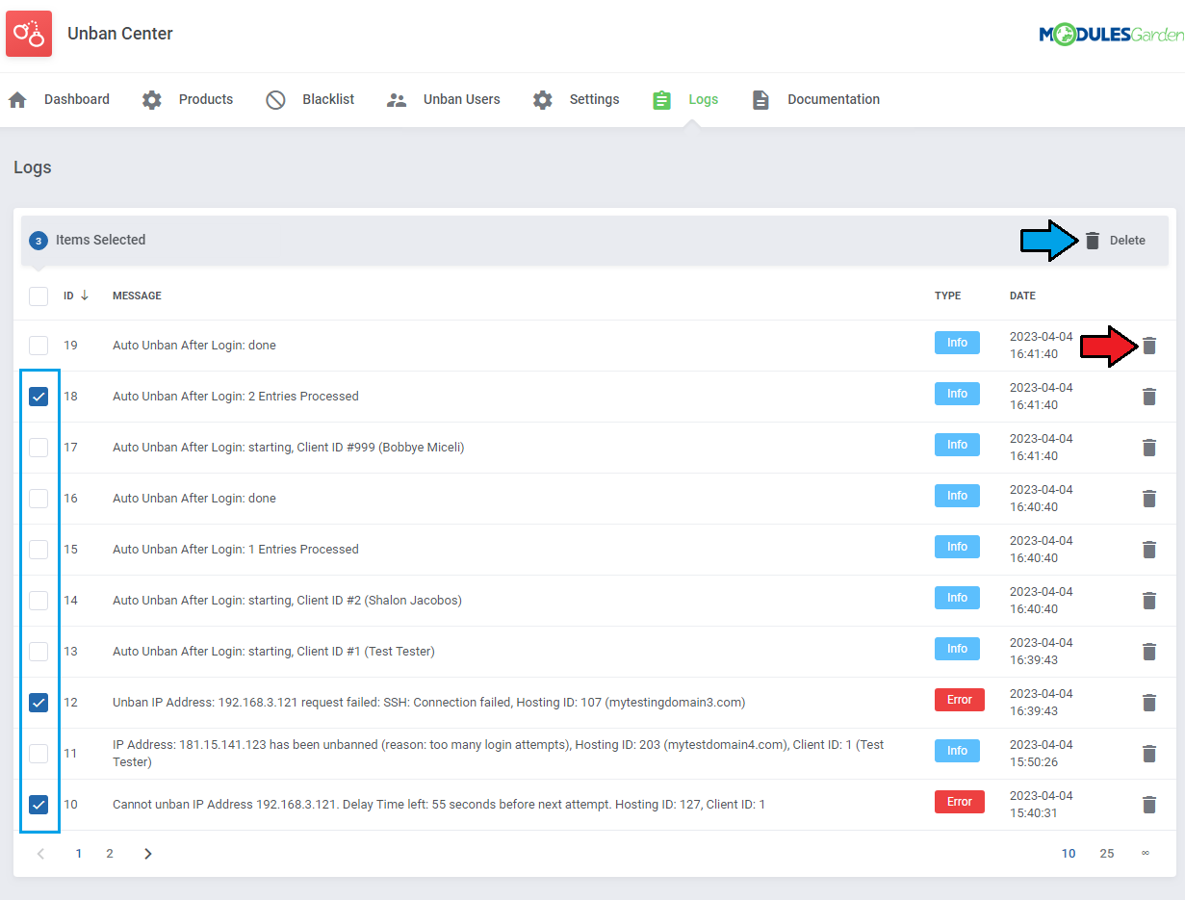Toggle the select-all checkbox in table header
The image size is (1185, 900).
[x=39, y=296]
